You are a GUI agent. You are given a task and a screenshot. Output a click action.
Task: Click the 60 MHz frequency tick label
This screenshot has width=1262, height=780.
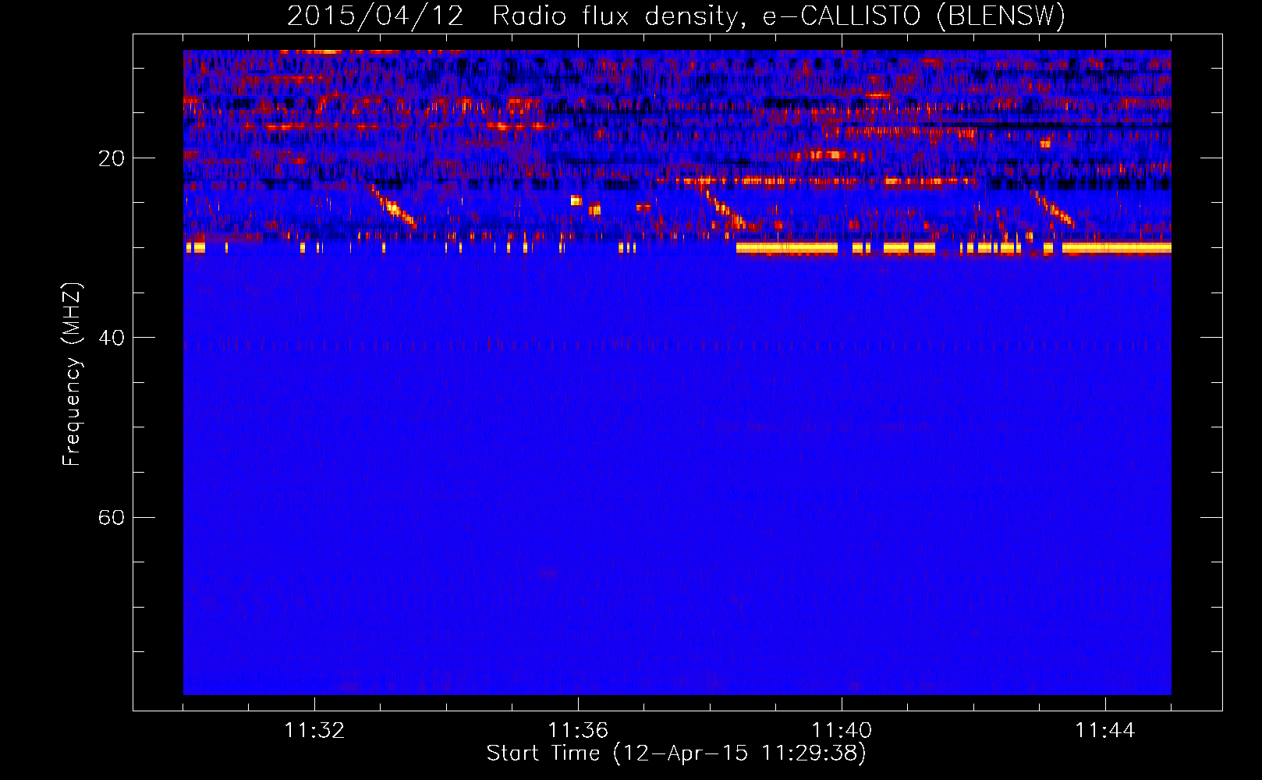[x=112, y=517]
